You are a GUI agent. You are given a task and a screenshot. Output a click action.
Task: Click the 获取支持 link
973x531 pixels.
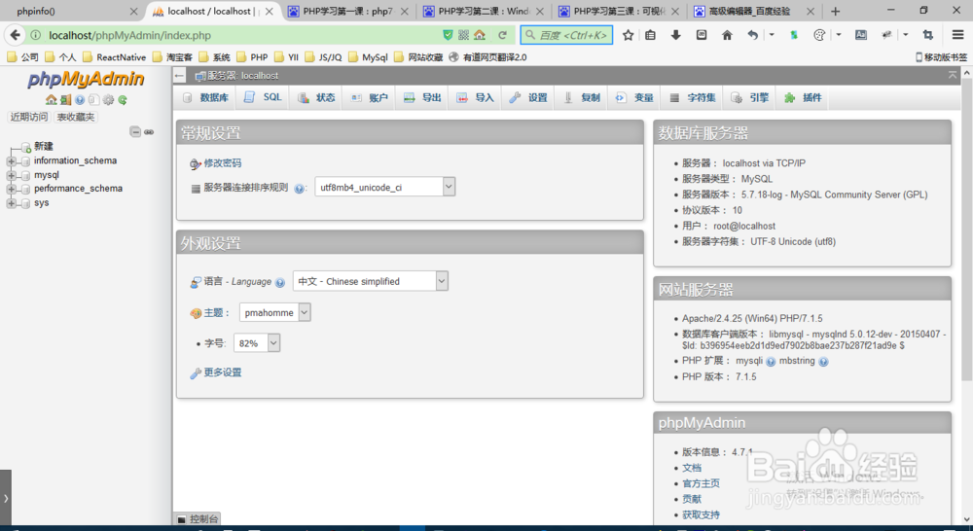702,514
